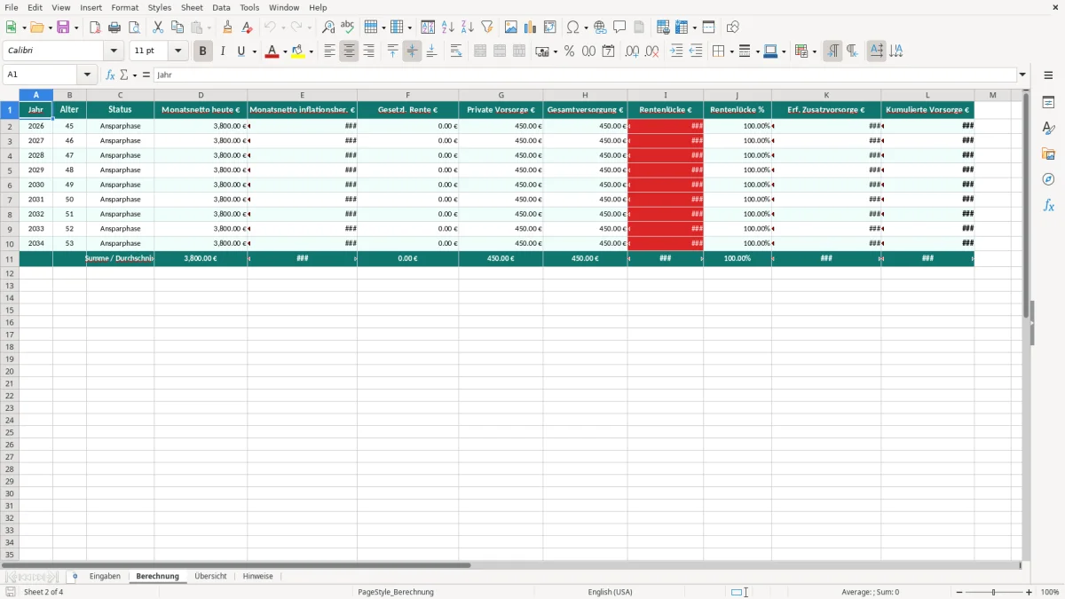Click the Cut scissors icon
The width and height of the screenshot is (1065, 599).
(x=158, y=28)
